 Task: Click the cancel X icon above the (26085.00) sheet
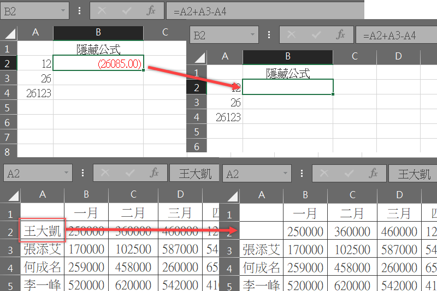point(102,11)
